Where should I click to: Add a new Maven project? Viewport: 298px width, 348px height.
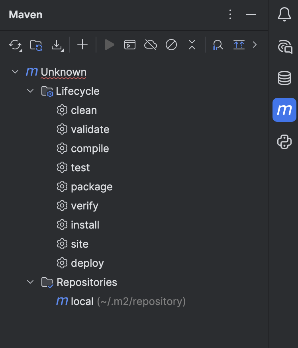click(82, 45)
